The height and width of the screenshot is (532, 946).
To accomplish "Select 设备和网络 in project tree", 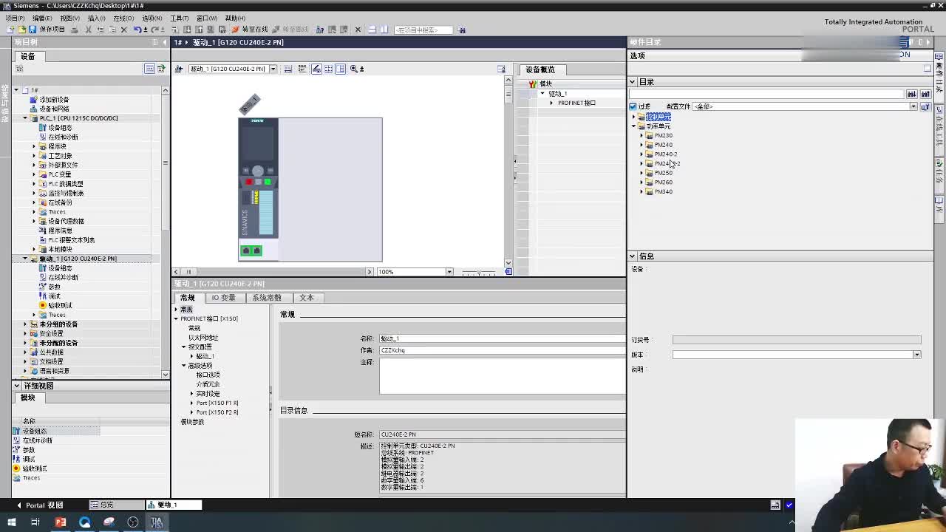I will pyautogui.click(x=54, y=109).
